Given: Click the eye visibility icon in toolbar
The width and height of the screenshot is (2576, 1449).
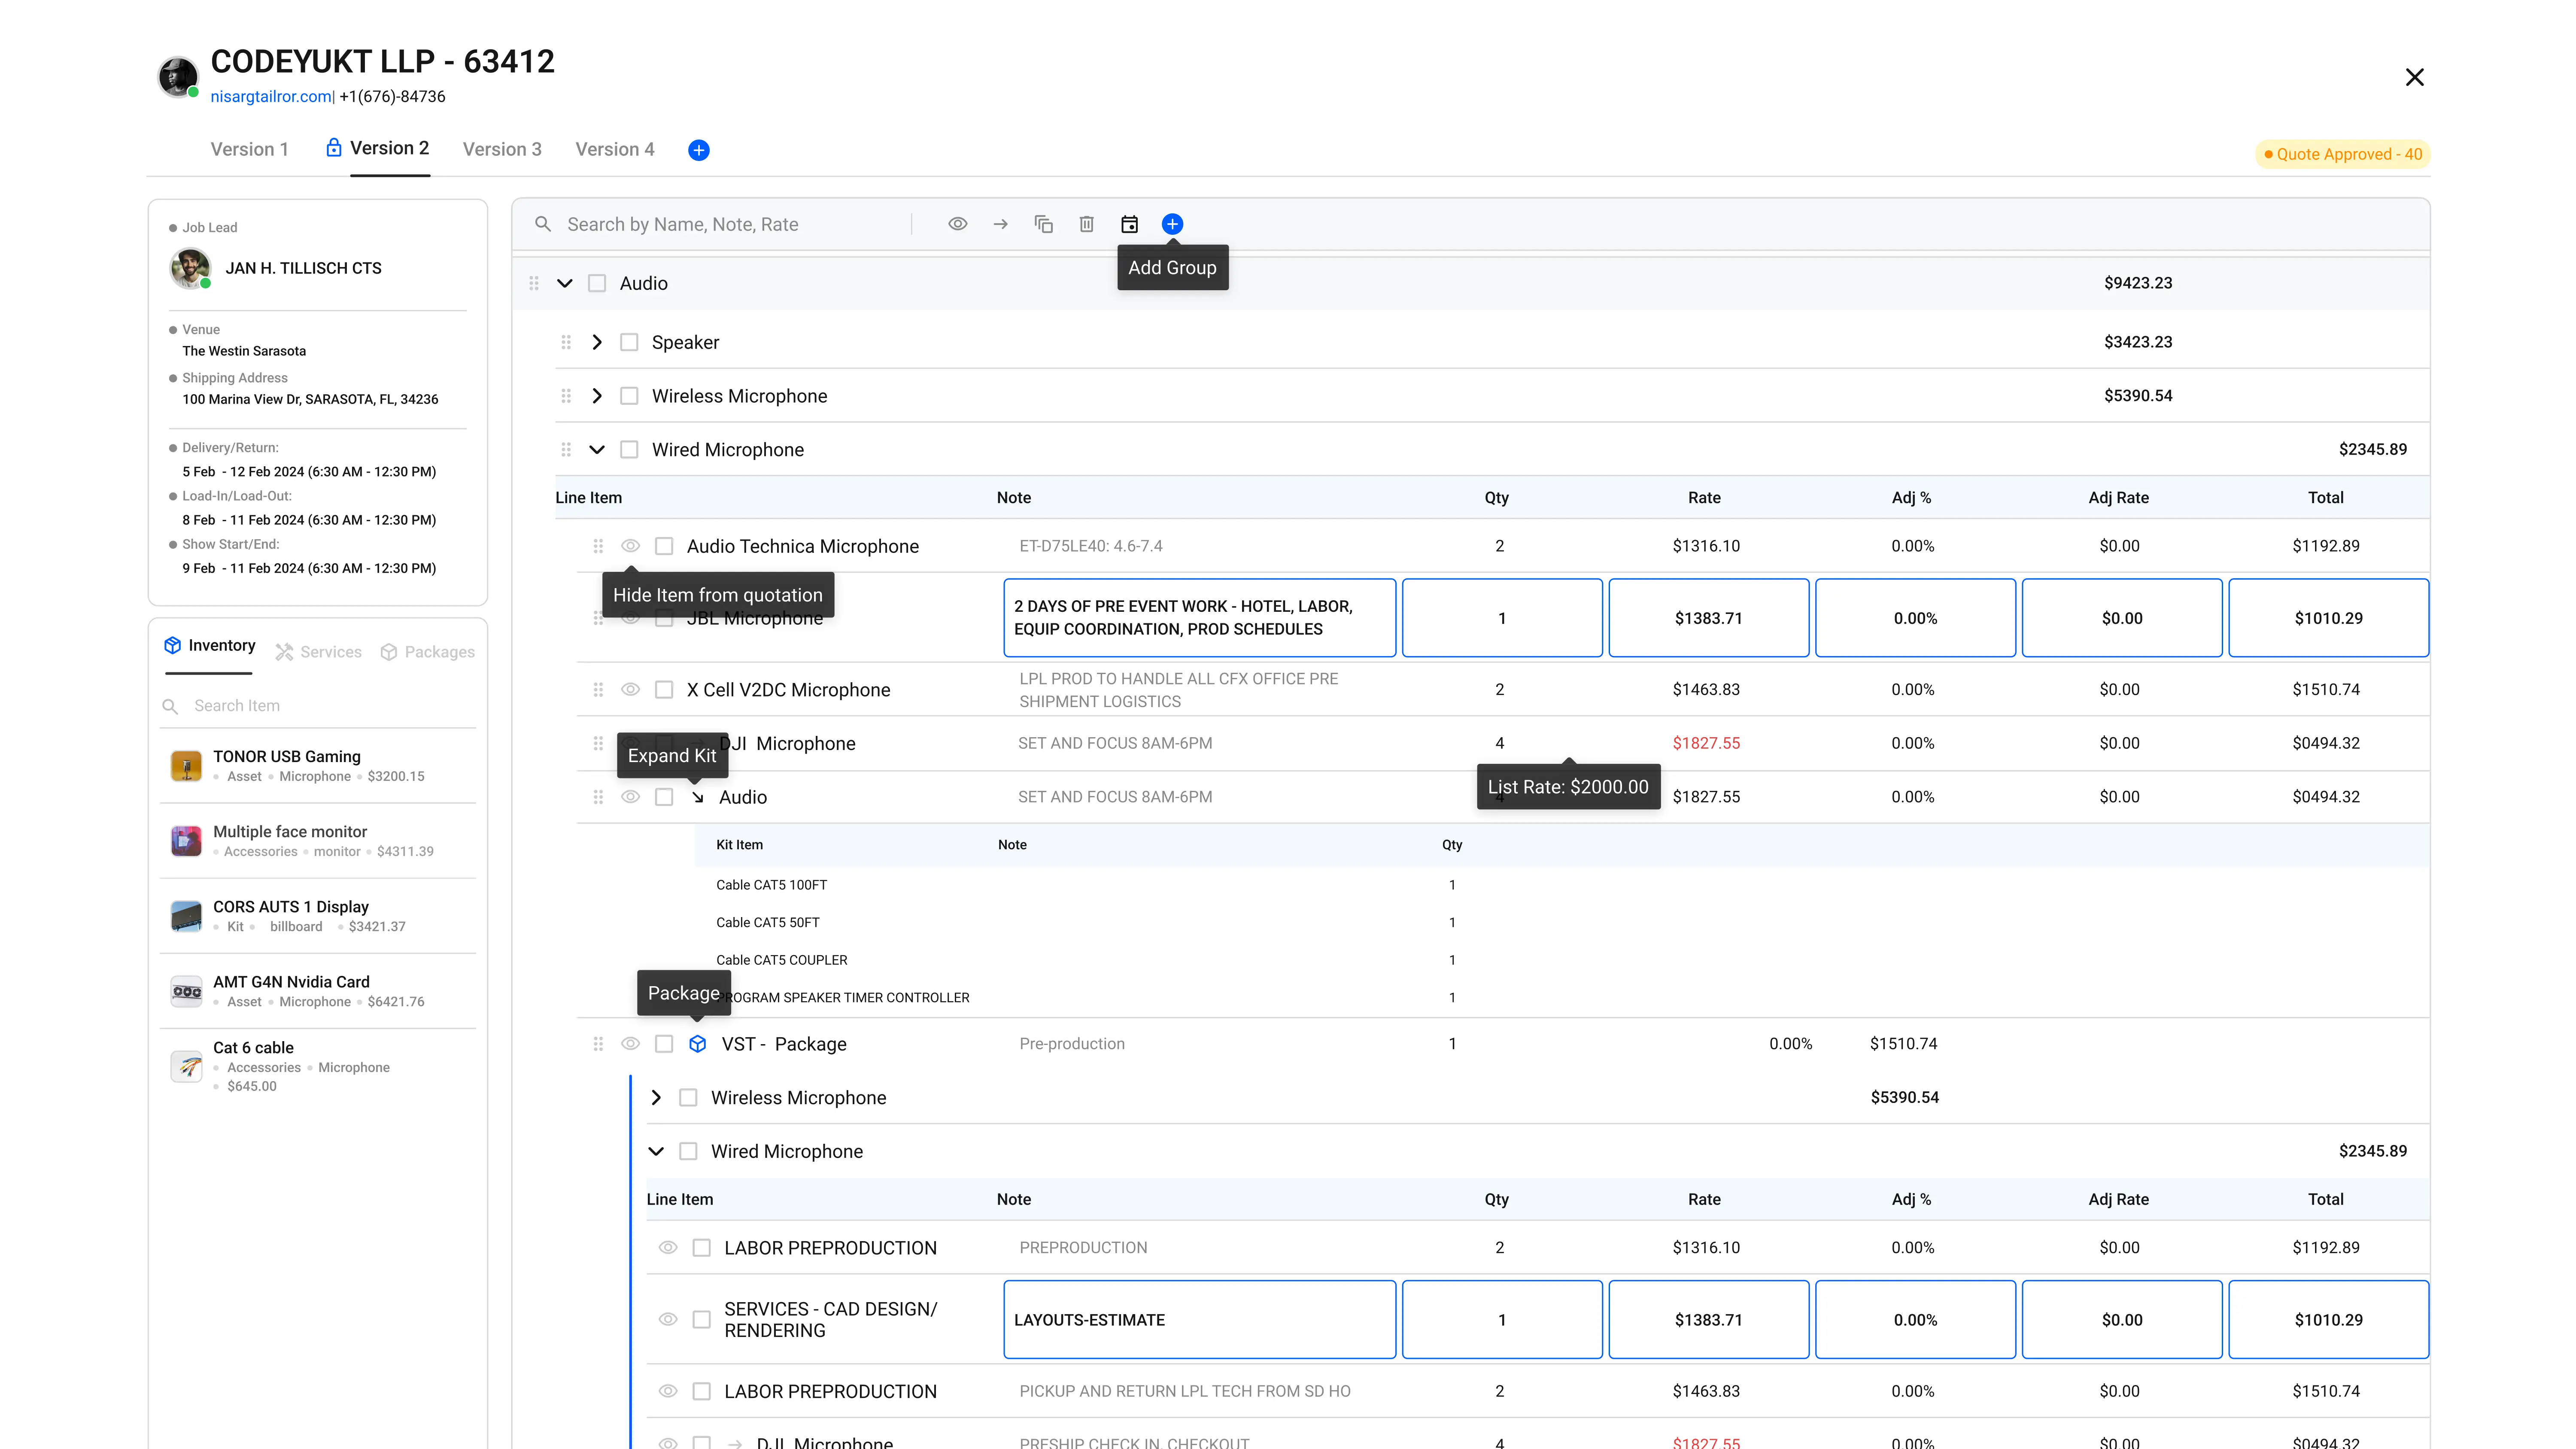Looking at the screenshot, I should (x=957, y=224).
